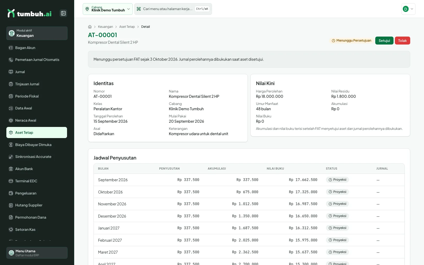
Task: Click the Data Awal list icon
Action: pos(11,108)
